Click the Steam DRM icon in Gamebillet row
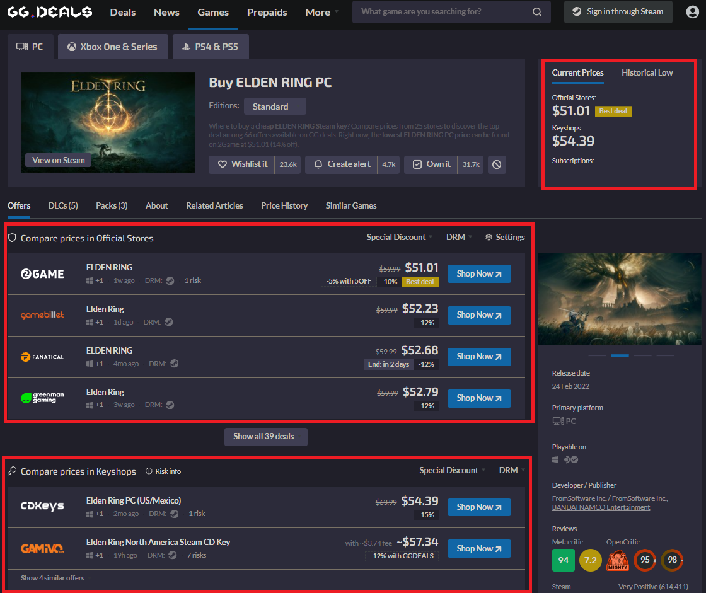706x593 pixels. pos(168,322)
